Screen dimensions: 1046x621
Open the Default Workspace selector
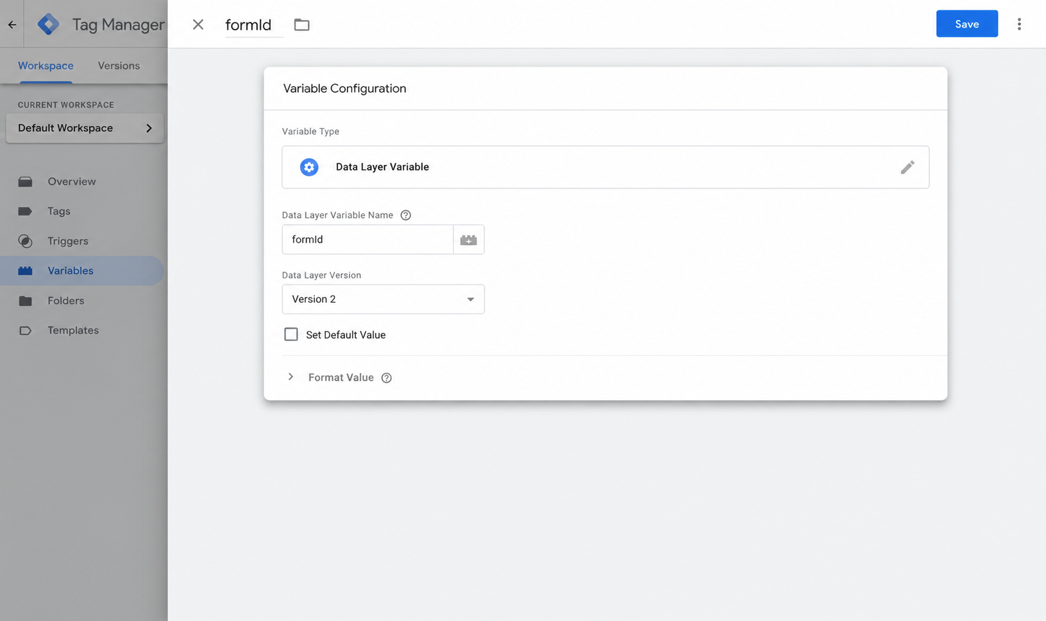(85, 128)
